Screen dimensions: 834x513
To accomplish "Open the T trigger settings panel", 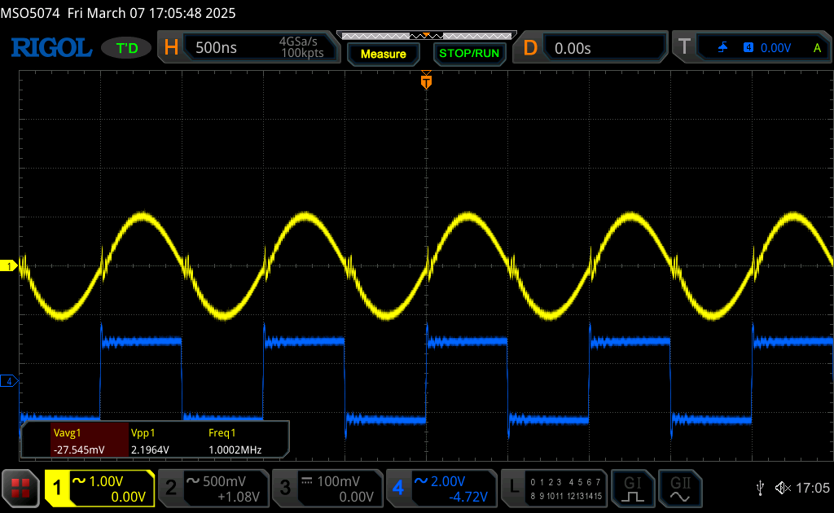I will [751, 48].
